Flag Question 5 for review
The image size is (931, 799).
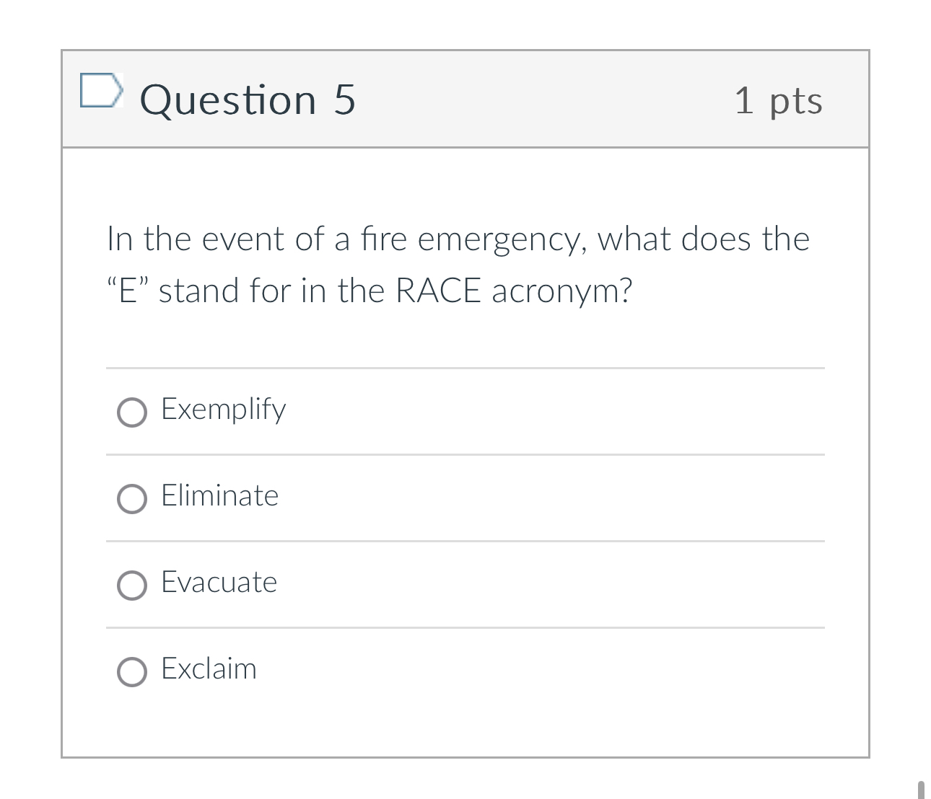tap(100, 91)
